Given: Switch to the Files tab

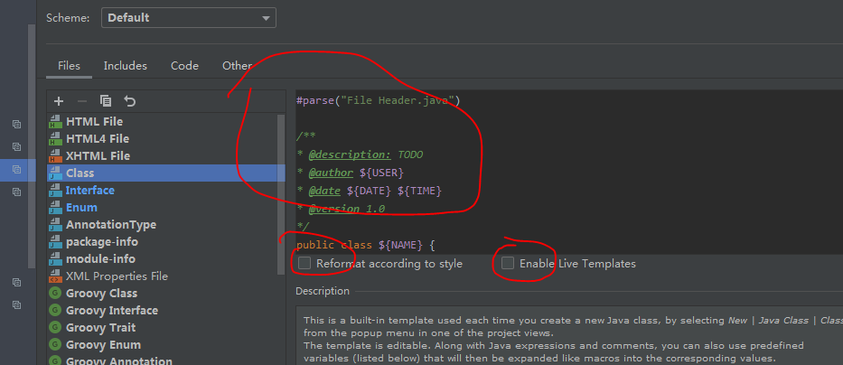Looking at the screenshot, I should point(69,66).
